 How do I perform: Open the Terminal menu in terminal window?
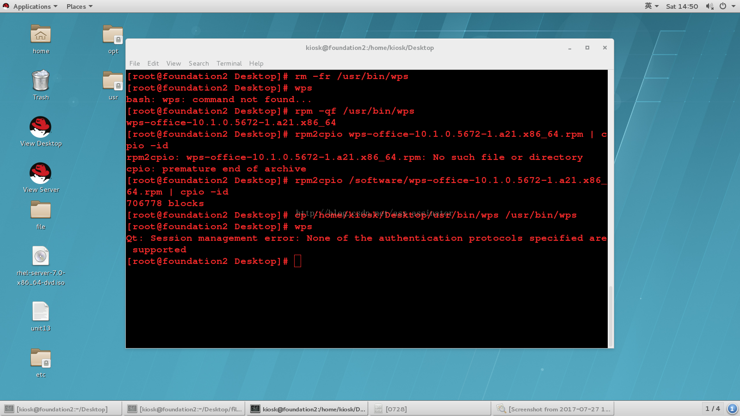(229, 63)
